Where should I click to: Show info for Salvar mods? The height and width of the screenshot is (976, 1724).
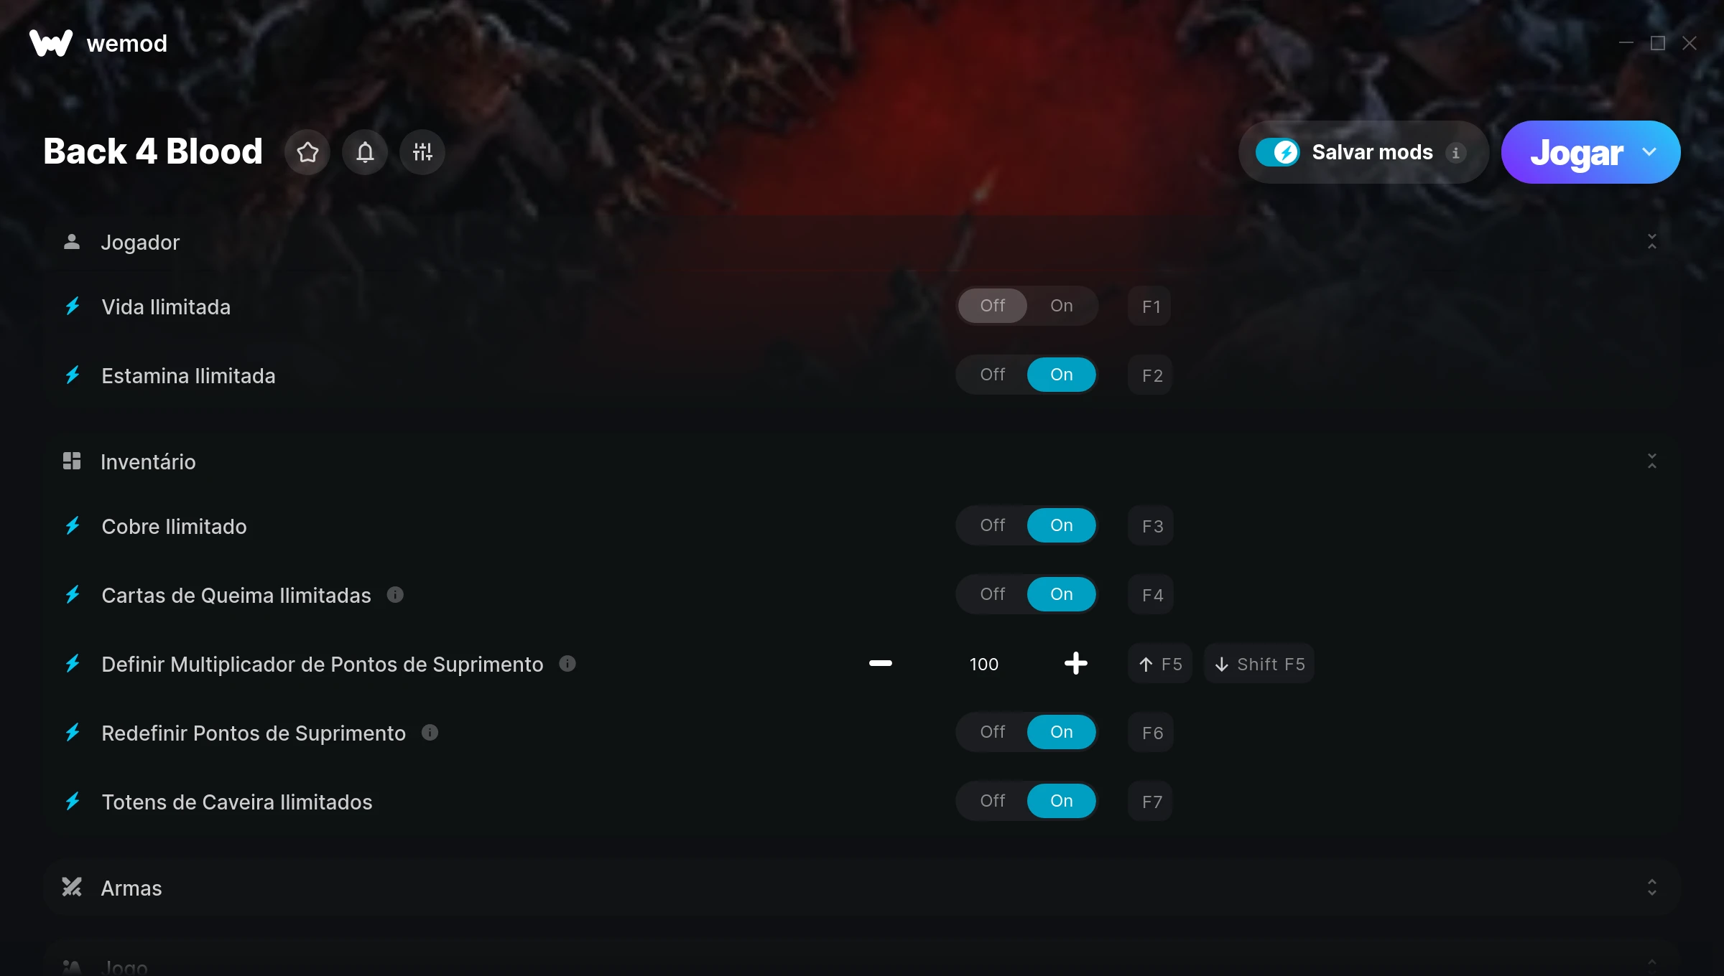pyautogui.click(x=1456, y=153)
